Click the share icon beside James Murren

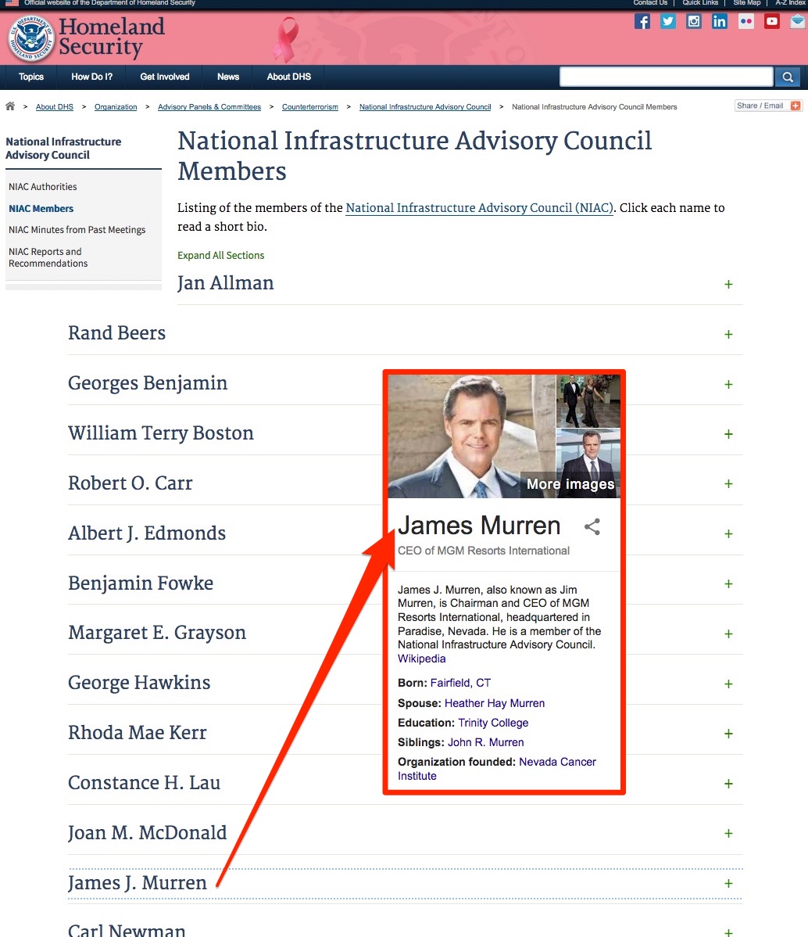592,526
